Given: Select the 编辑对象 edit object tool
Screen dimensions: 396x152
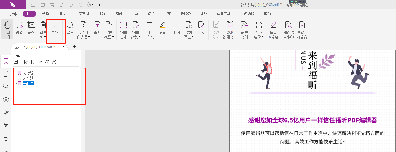Looking at the screenshot, I should click(136, 30).
